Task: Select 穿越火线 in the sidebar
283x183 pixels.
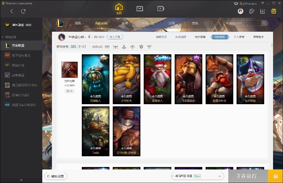Action: point(21,65)
